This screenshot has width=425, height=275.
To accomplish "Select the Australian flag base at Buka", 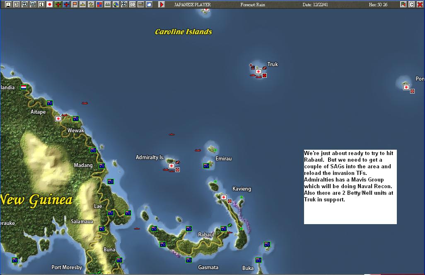I will pos(258,260).
